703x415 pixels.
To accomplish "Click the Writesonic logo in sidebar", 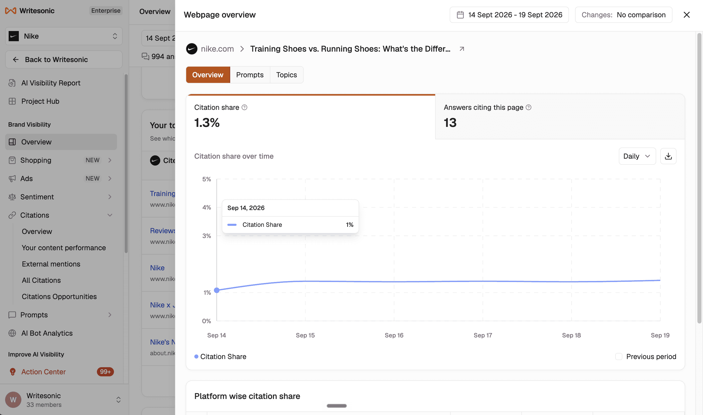I will tap(11, 11).
